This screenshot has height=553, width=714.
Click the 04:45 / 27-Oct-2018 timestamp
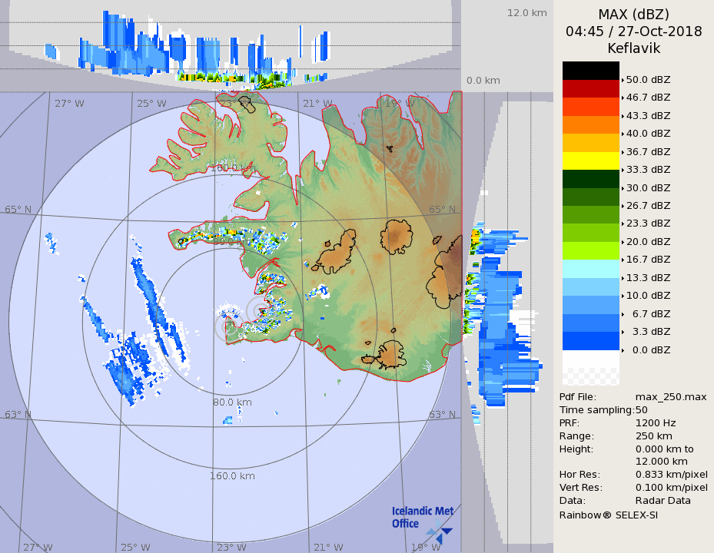pyautogui.click(x=633, y=31)
